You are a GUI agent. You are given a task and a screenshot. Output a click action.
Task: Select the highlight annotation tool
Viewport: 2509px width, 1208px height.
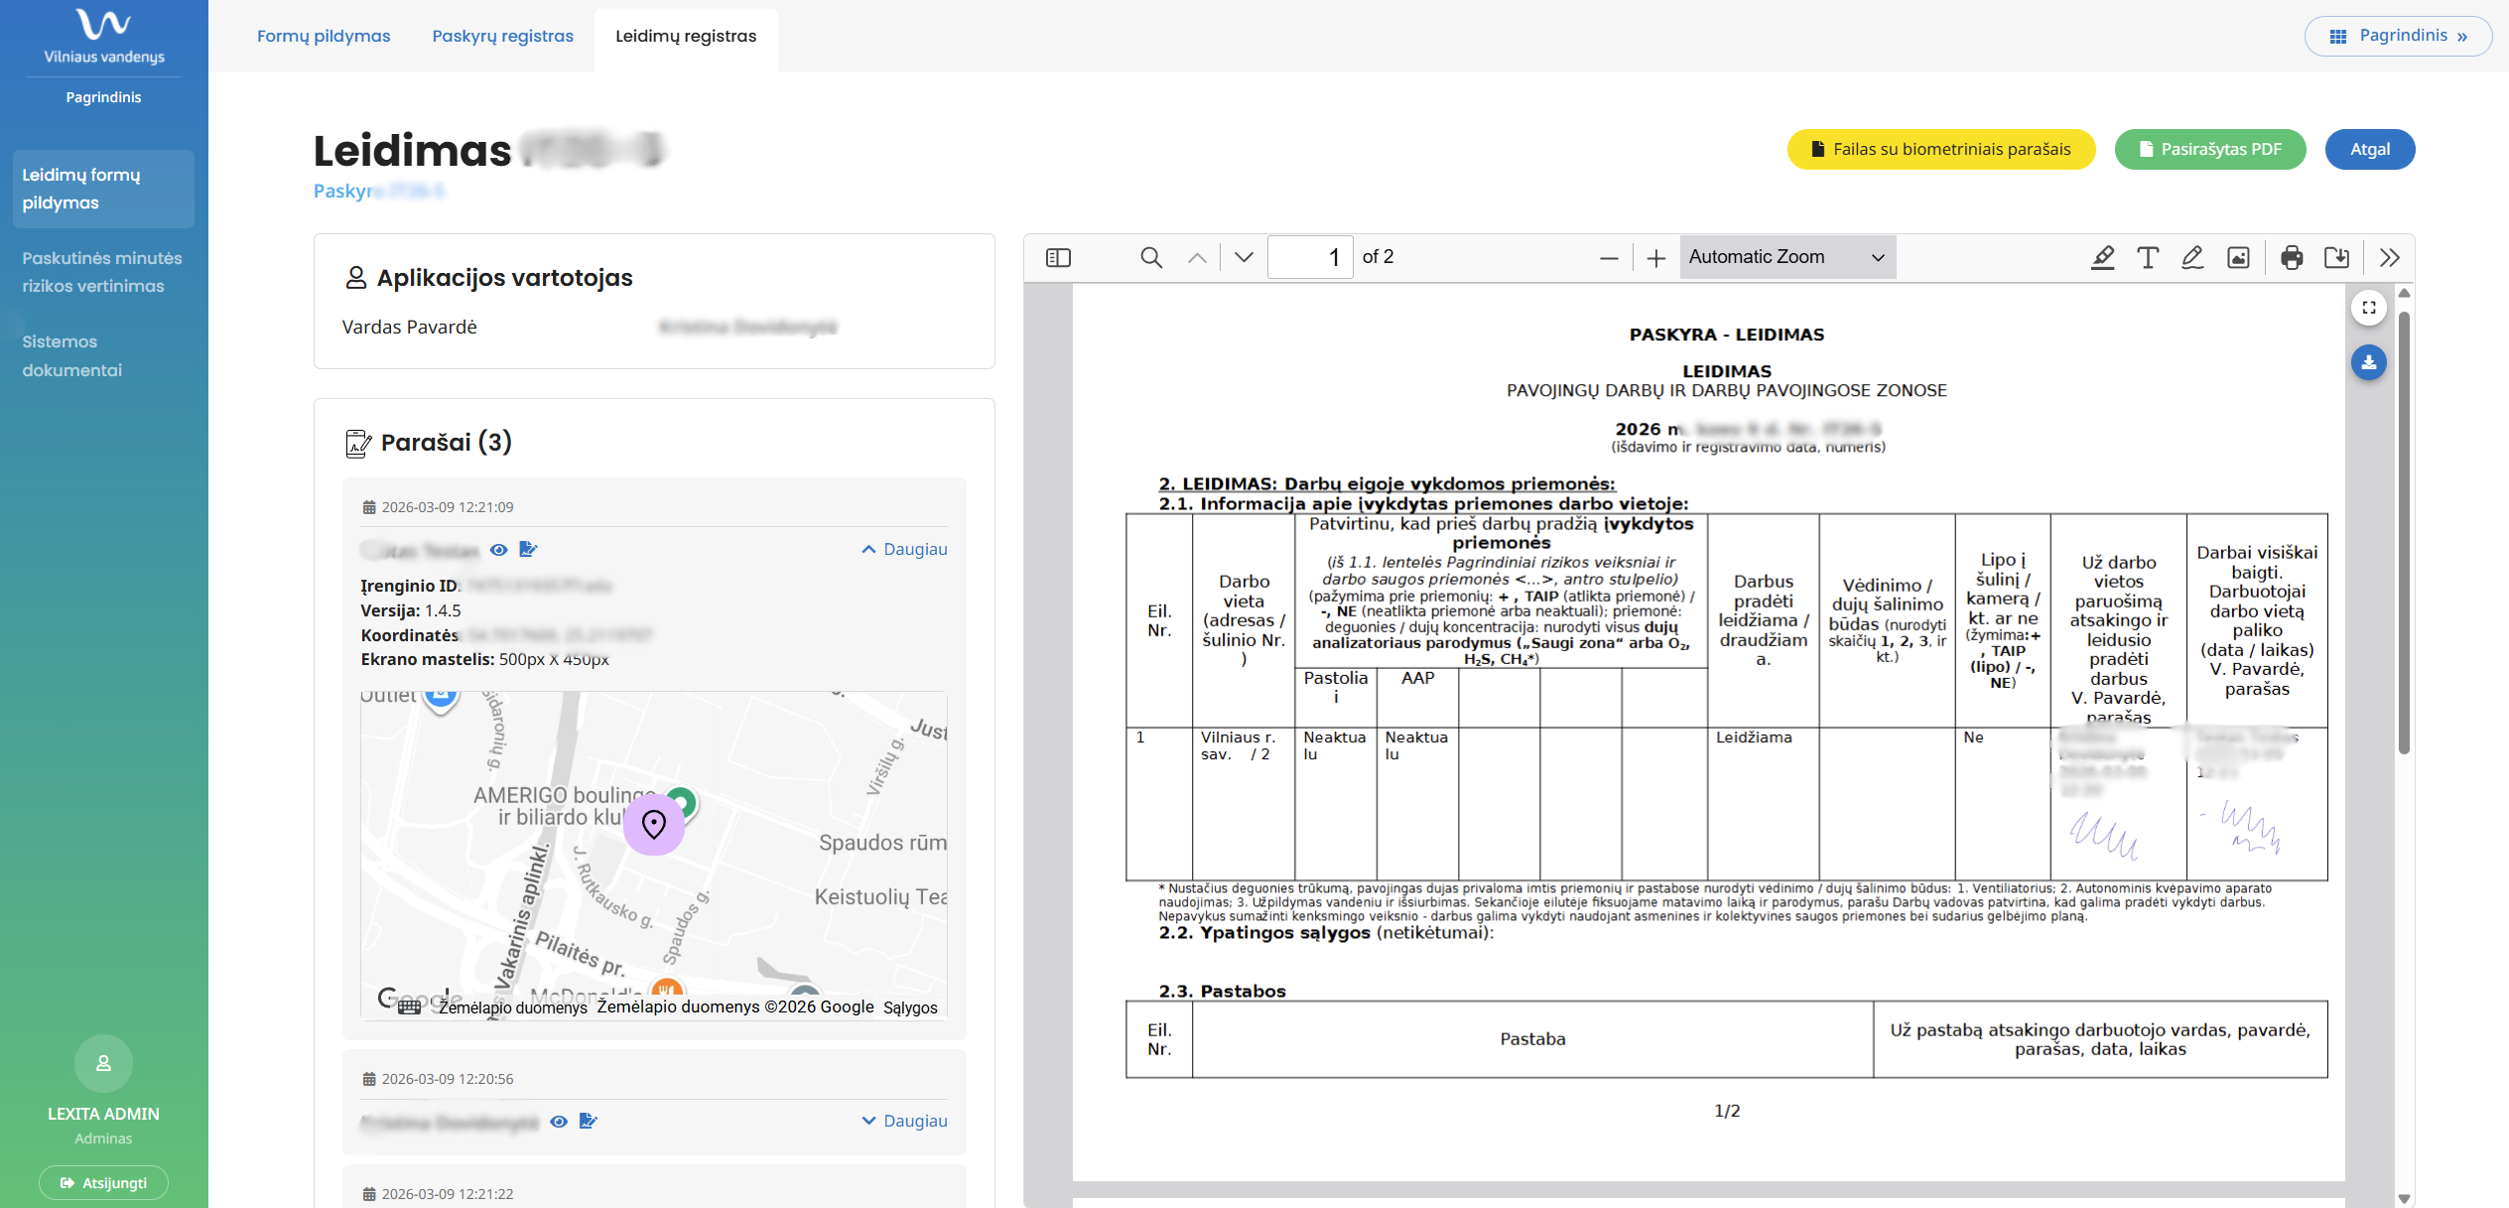(x=2102, y=258)
